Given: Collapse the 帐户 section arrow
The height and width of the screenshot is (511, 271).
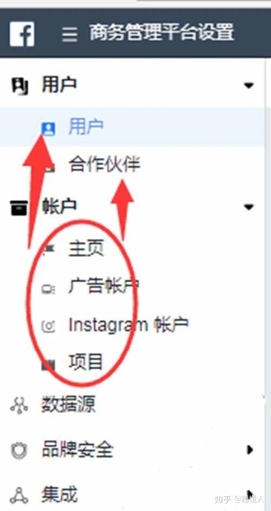Looking at the screenshot, I should (x=249, y=207).
